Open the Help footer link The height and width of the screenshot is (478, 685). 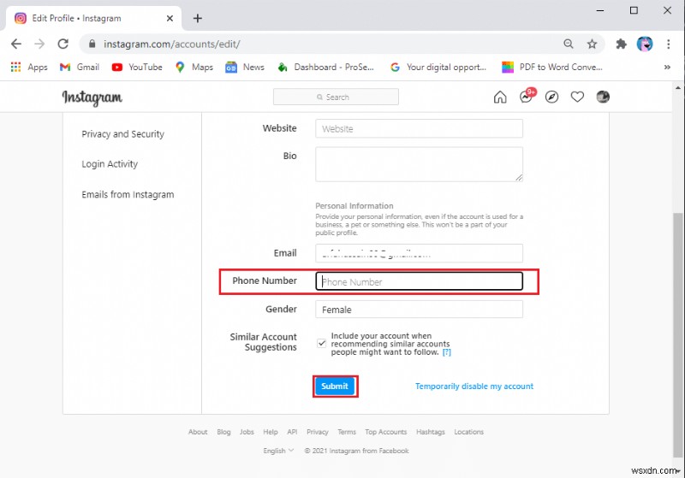[271, 432]
